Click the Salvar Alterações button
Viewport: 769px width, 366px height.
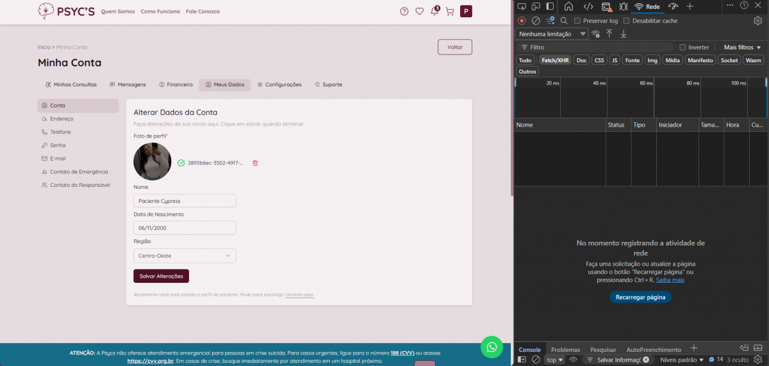(161, 276)
